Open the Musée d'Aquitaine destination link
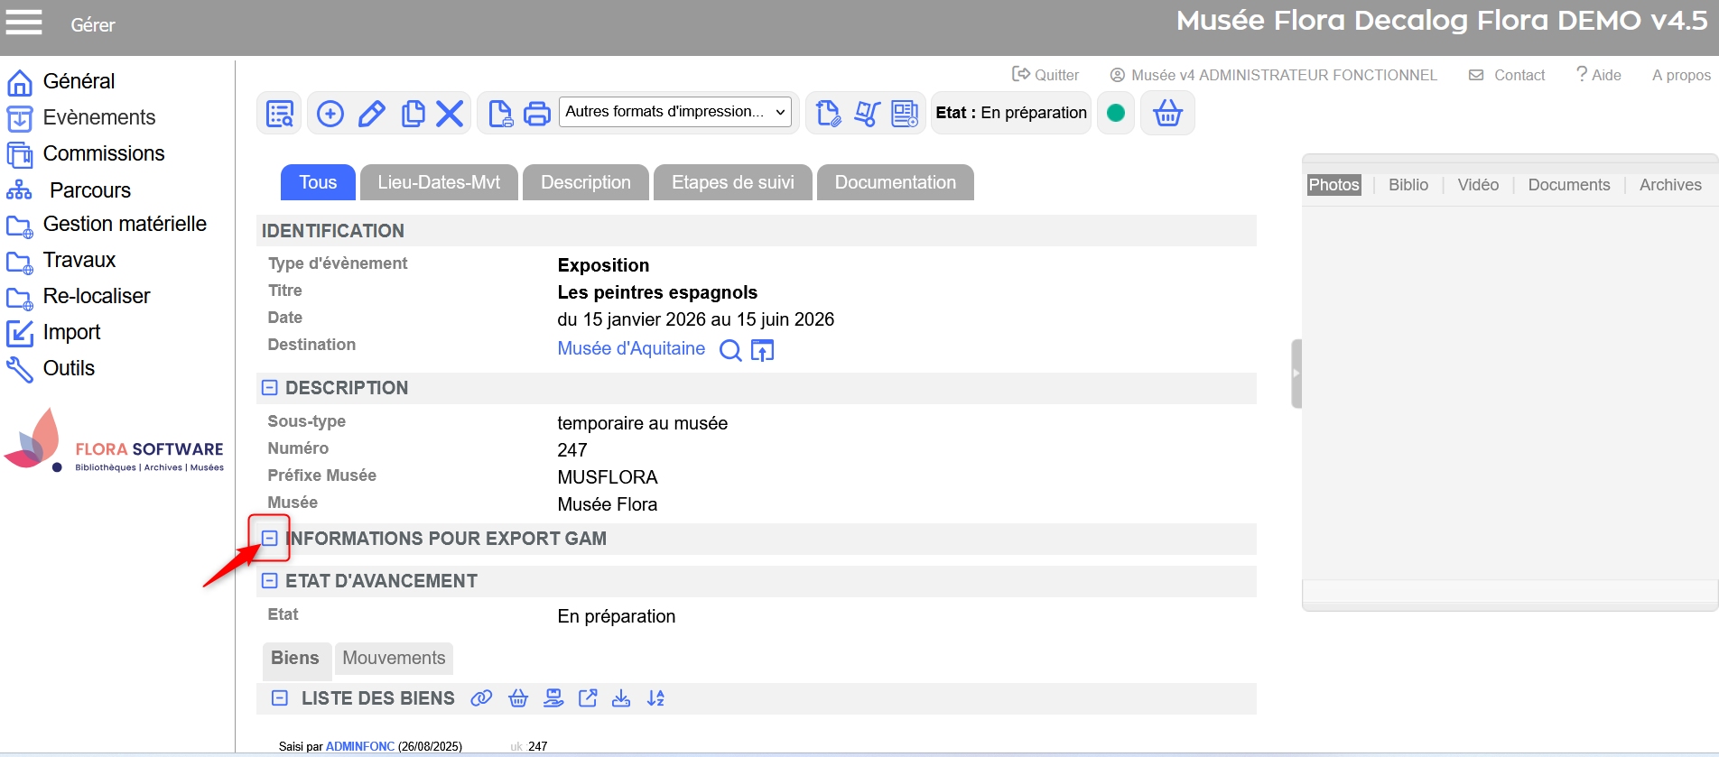1719x757 pixels. tap(631, 349)
